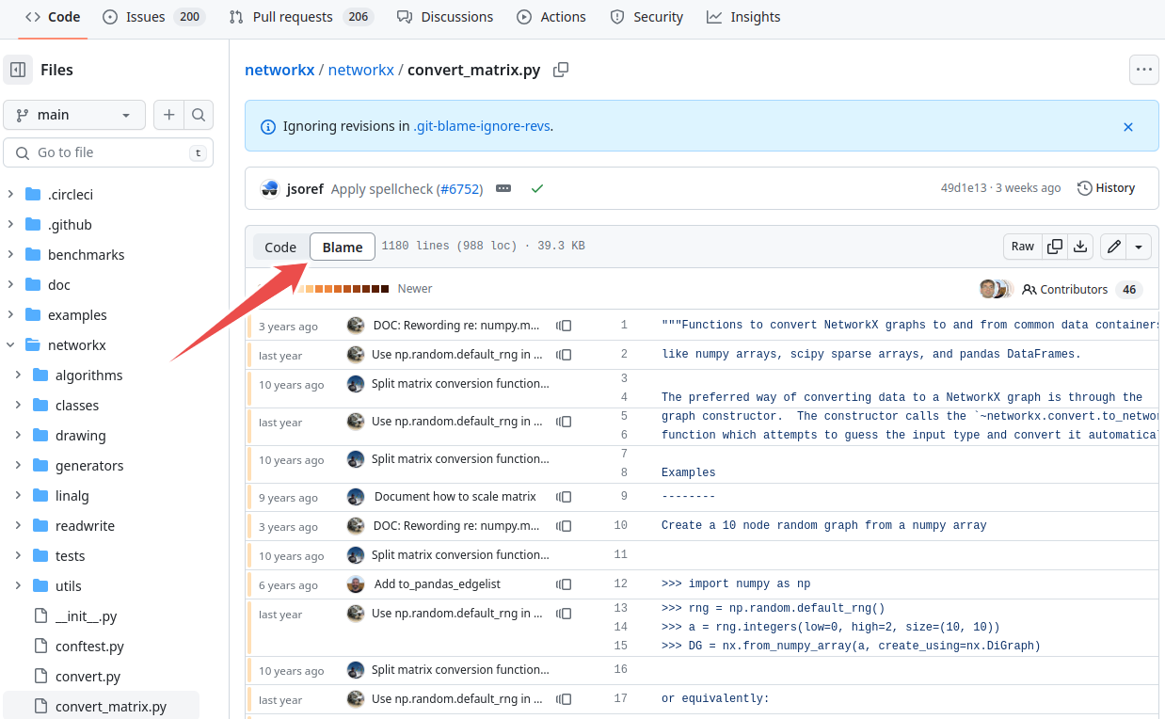
Task: Open the .git-blame-ignore-revs link
Action: pyautogui.click(x=482, y=126)
